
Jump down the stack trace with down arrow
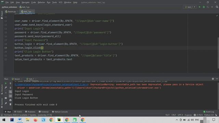point(10,87)
